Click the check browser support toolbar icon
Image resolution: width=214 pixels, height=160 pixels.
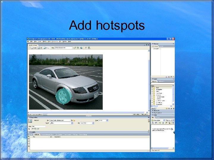tap(74, 48)
